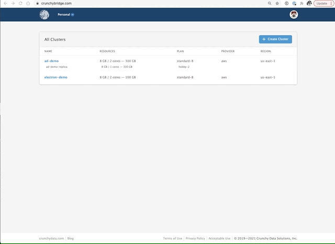Open the electron-demo cluster link
335x244 pixels.
56,77
